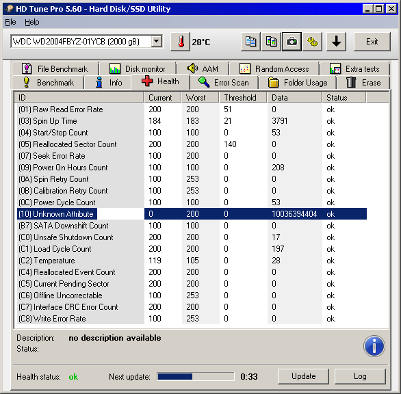
Task: Select the SATA Downshift Count row
Action: 192,226
